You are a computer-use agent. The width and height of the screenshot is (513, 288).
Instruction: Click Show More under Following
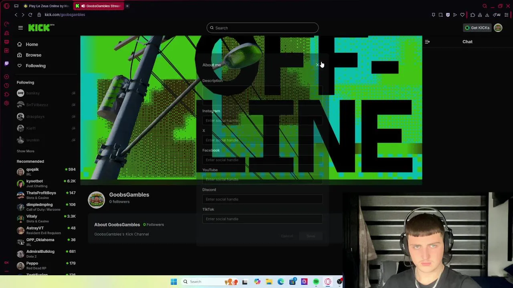click(25, 151)
